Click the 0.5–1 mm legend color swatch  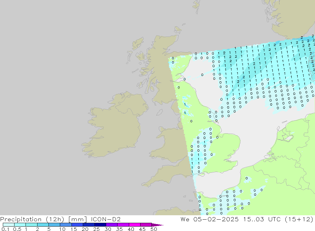click(x=20, y=225)
